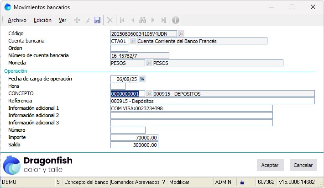Click the binoculars search icon in toolbar
This screenshot has width=324, height=188.
click(142, 20)
